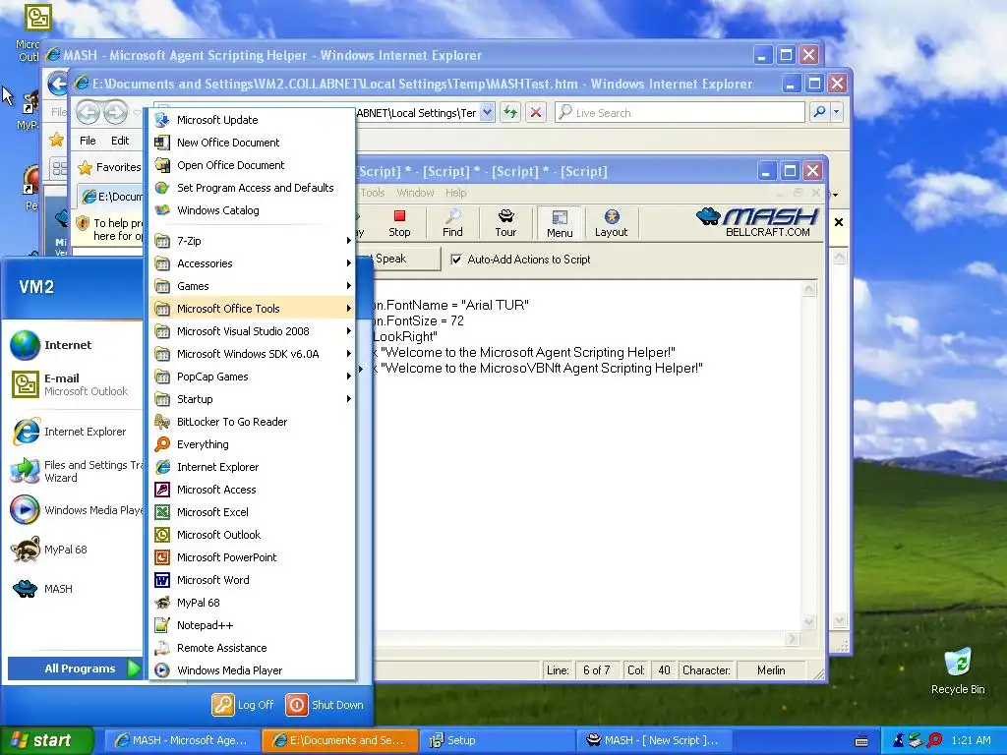This screenshot has width=1007, height=755.
Task: Launch Microsoft Excel
Action: tap(253, 511)
